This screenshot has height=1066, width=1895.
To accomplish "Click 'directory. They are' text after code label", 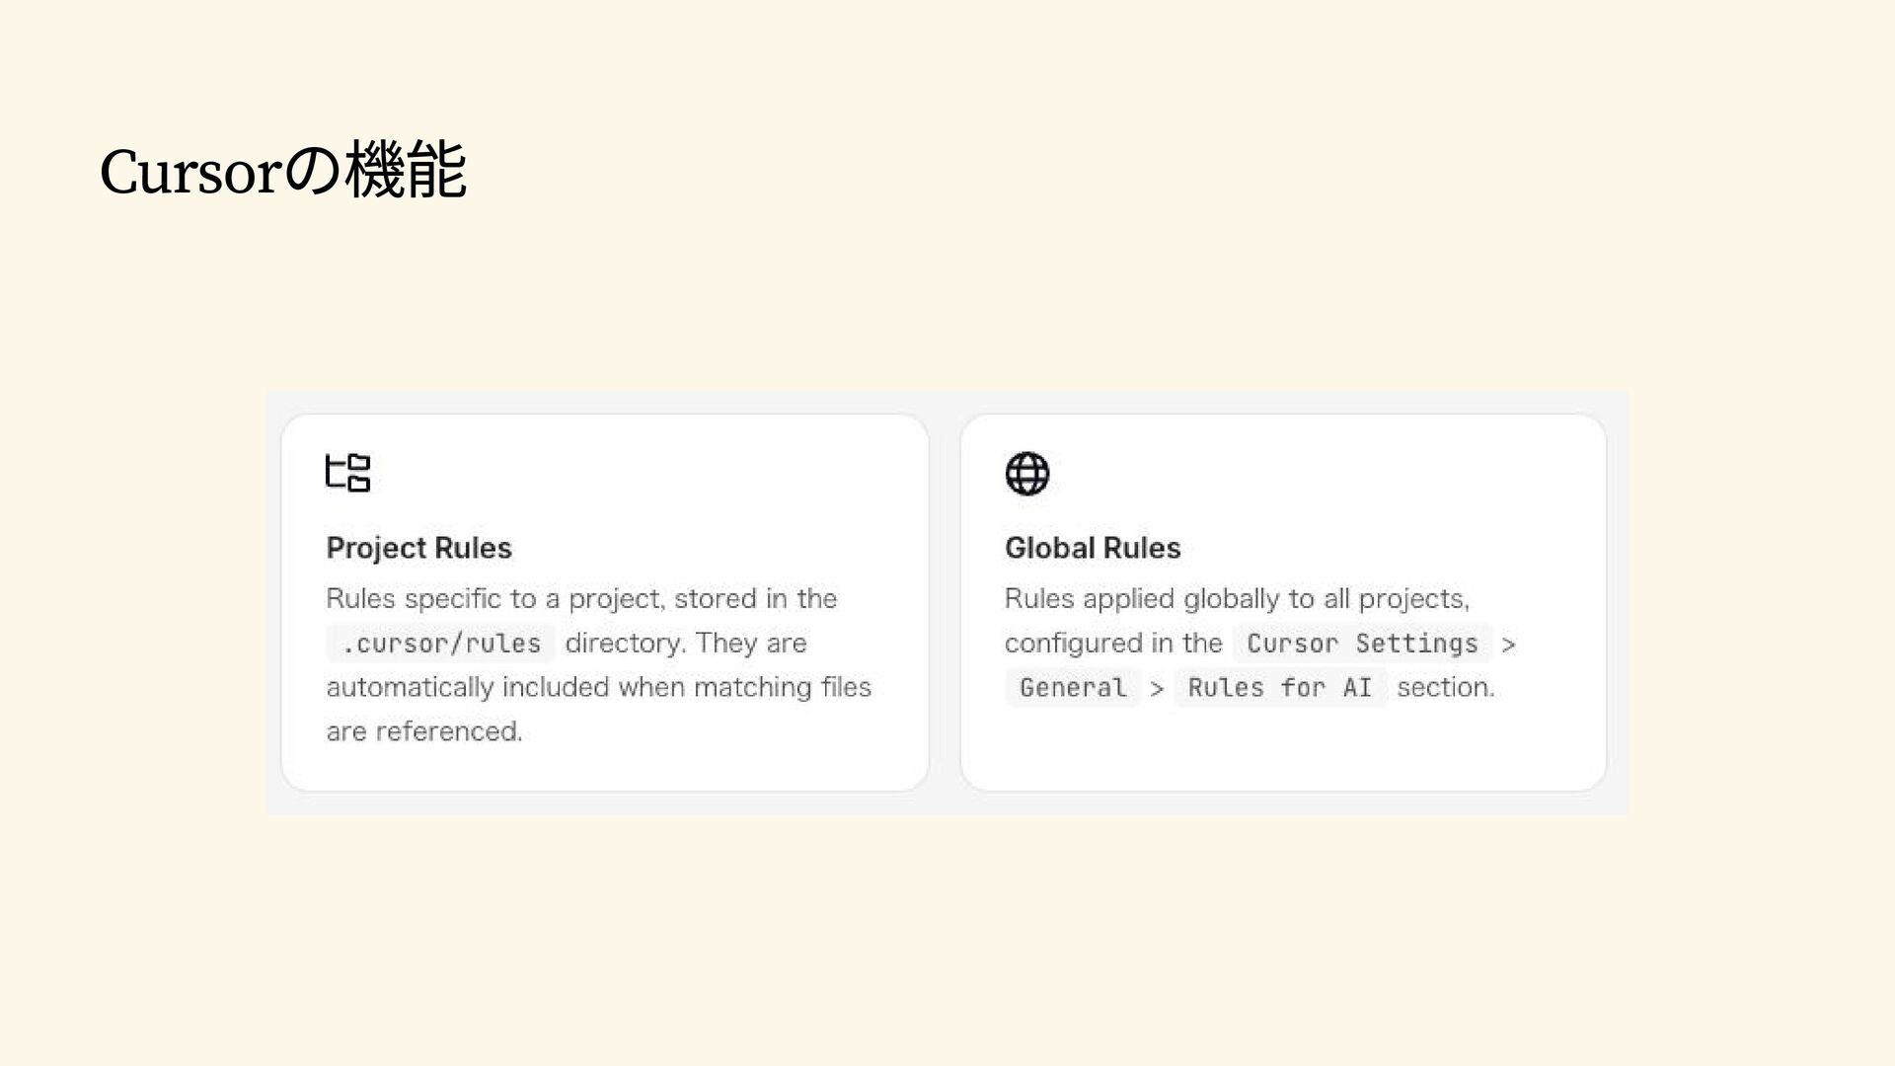I will 686,644.
